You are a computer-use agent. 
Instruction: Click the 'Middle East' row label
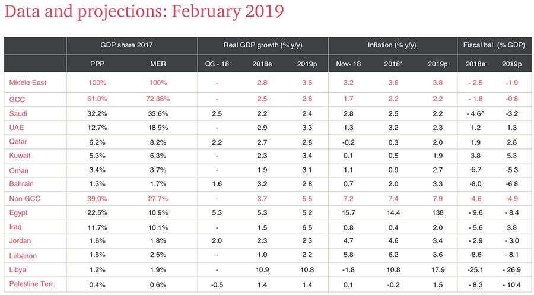point(28,83)
